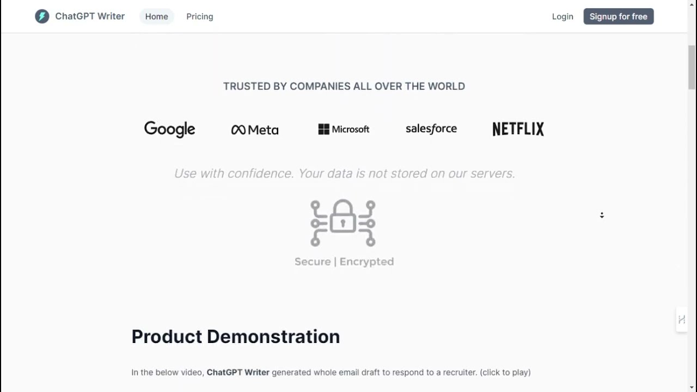697x392 pixels.
Task: Click the '(click to play)' text
Action: point(505,372)
